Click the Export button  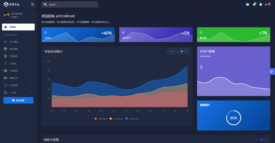click(172, 51)
